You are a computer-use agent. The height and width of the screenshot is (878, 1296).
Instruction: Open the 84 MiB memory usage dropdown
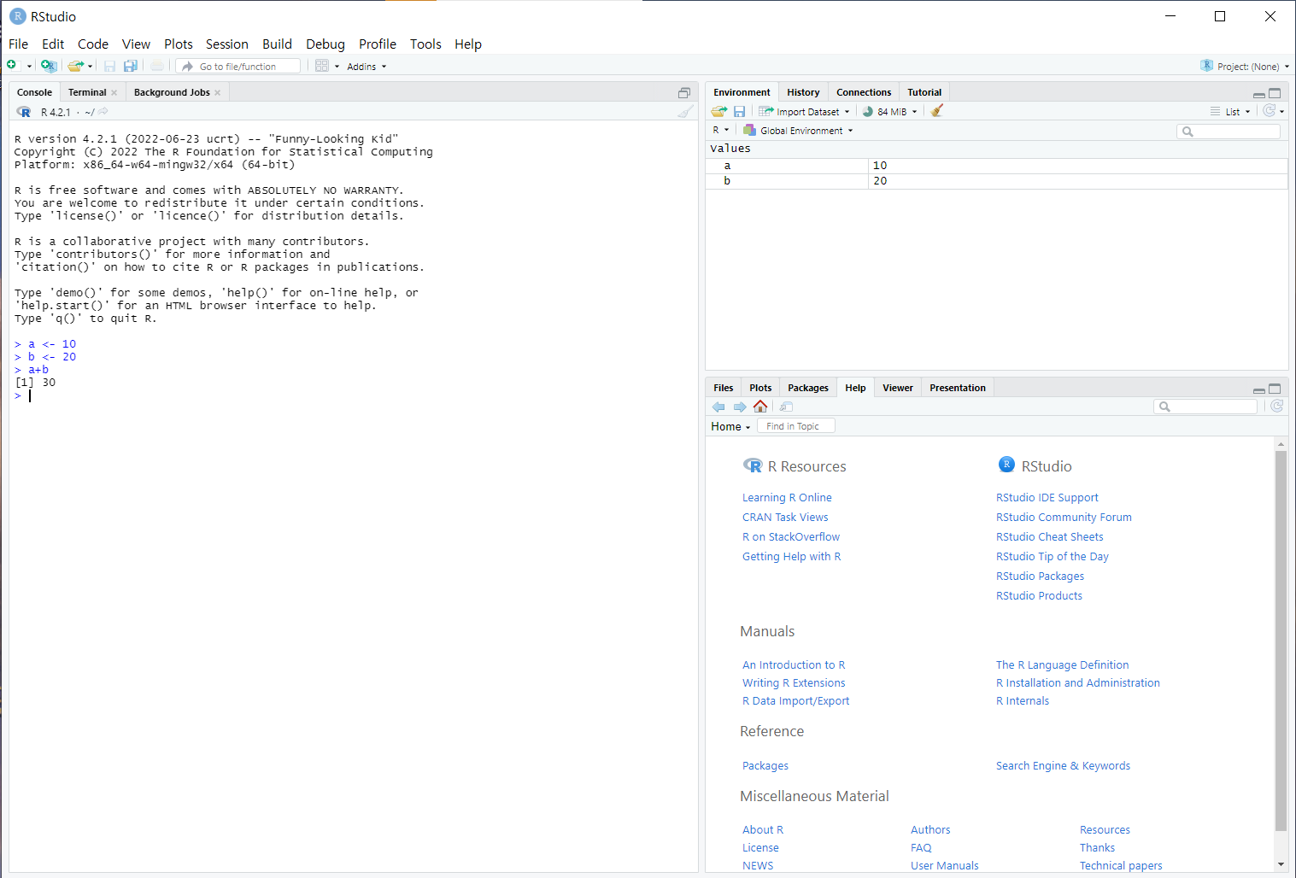(x=889, y=112)
